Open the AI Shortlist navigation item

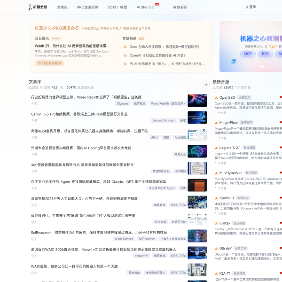146,7
